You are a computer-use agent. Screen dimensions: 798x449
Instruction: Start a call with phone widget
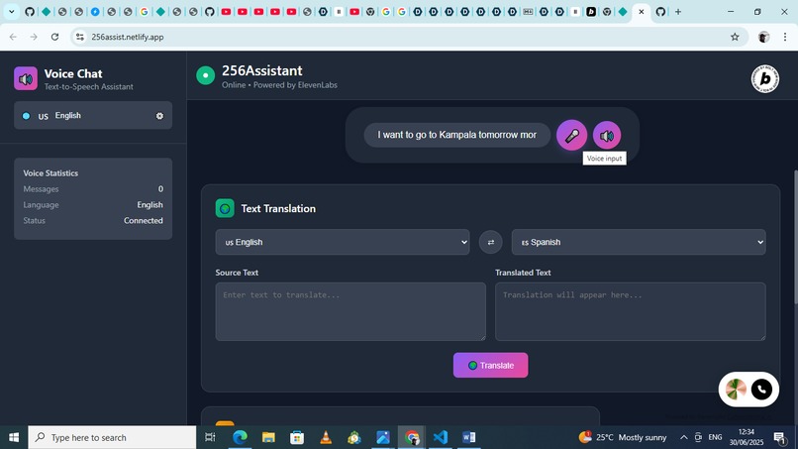(x=761, y=390)
